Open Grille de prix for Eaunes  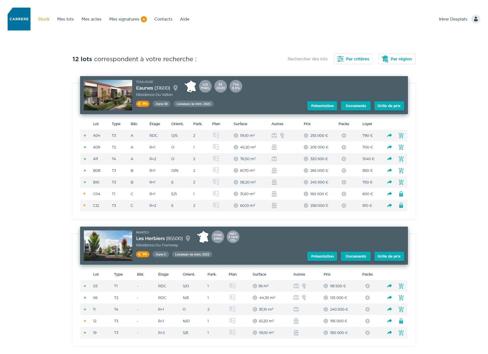tap(389, 106)
